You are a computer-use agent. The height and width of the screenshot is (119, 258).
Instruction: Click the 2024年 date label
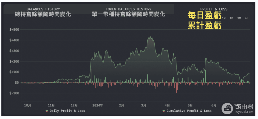[98, 105]
